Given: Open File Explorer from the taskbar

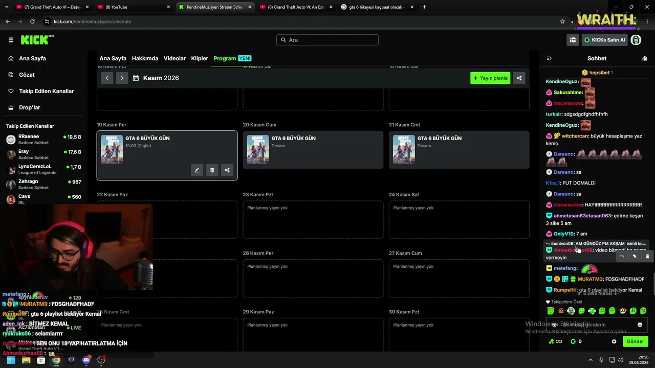Looking at the screenshot, I should pyautogui.click(x=26, y=360).
